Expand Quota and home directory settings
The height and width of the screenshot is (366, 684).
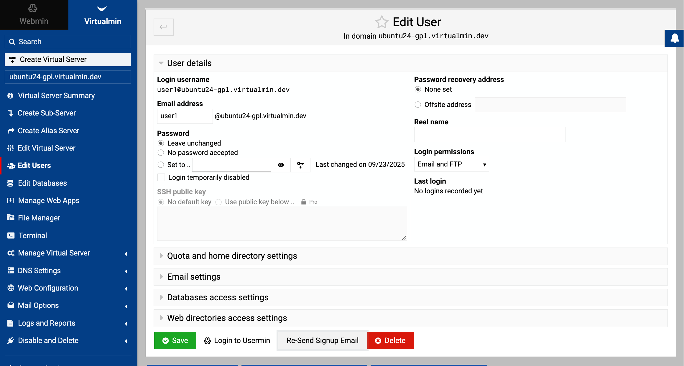[232, 256]
